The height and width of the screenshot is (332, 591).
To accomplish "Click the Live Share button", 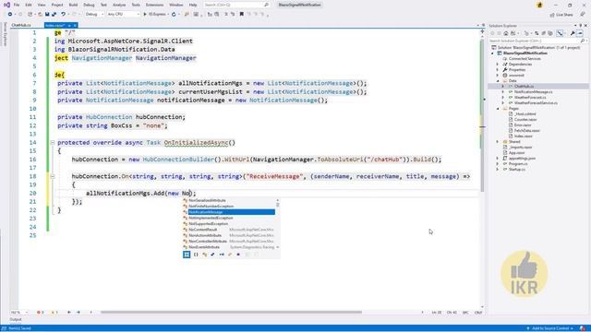I will tap(561, 15).
